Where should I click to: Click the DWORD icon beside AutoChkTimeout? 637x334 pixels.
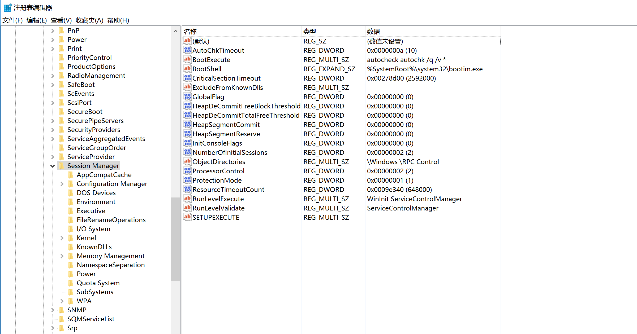187,50
